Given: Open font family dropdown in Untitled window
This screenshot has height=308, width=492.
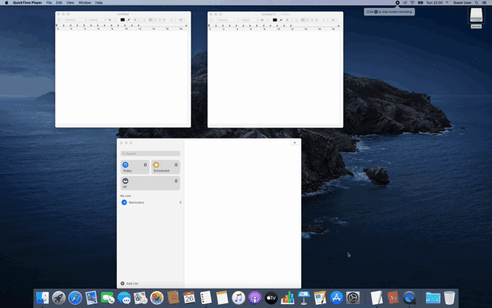Looking at the screenshot, I should pos(75,20).
